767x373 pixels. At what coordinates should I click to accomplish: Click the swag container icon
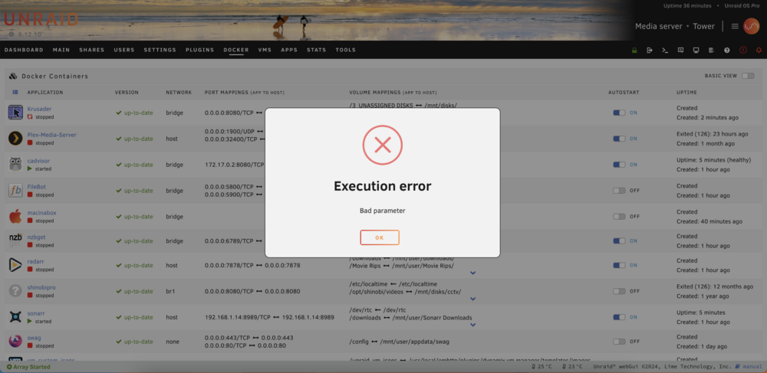(15, 342)
